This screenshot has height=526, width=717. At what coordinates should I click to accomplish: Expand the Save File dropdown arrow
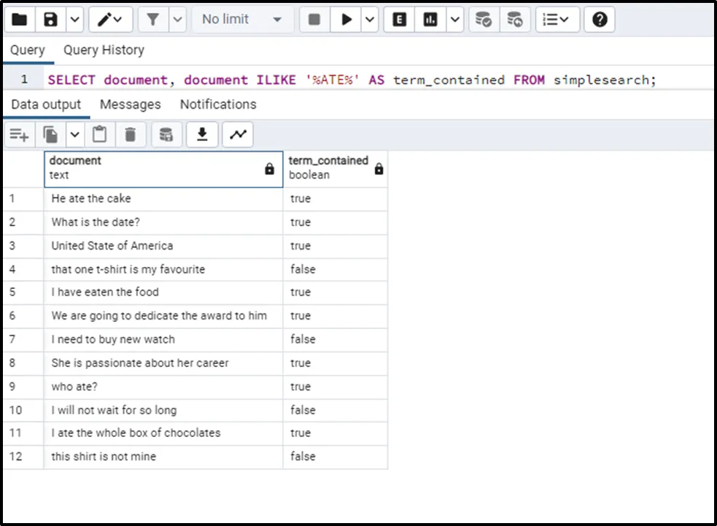pos(75,20)
